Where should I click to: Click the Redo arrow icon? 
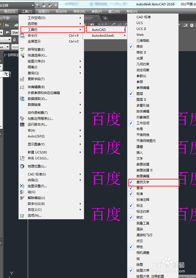coord(16,25)
